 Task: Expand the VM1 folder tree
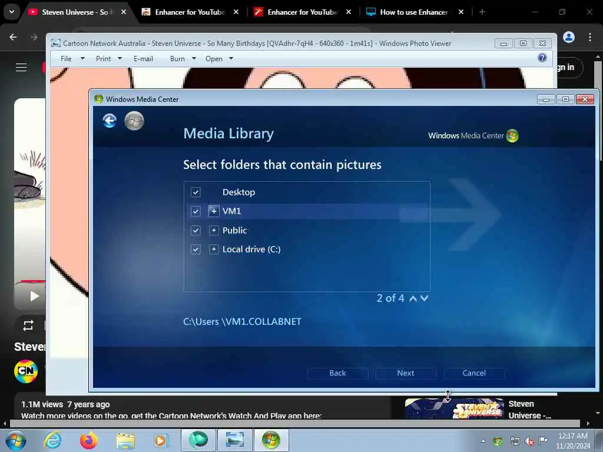pos(214,211)
